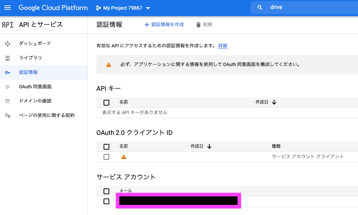This screenshot has height=215, width=358.
Task: Sort OAuth client IDs by 作成日 arrow
Action: (209, 146)
